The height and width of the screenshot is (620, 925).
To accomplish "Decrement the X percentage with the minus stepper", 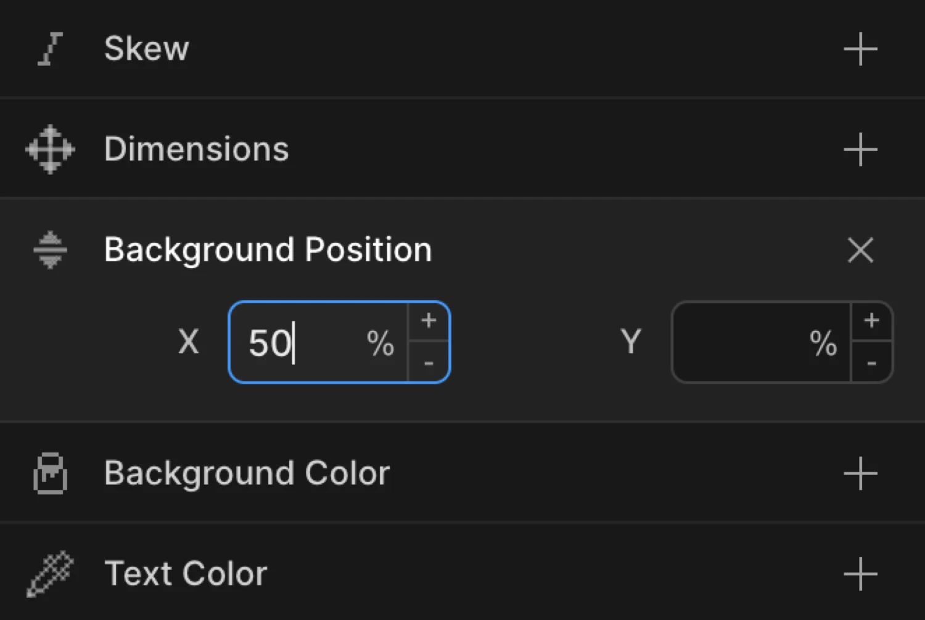I will [x=429, y=364].
